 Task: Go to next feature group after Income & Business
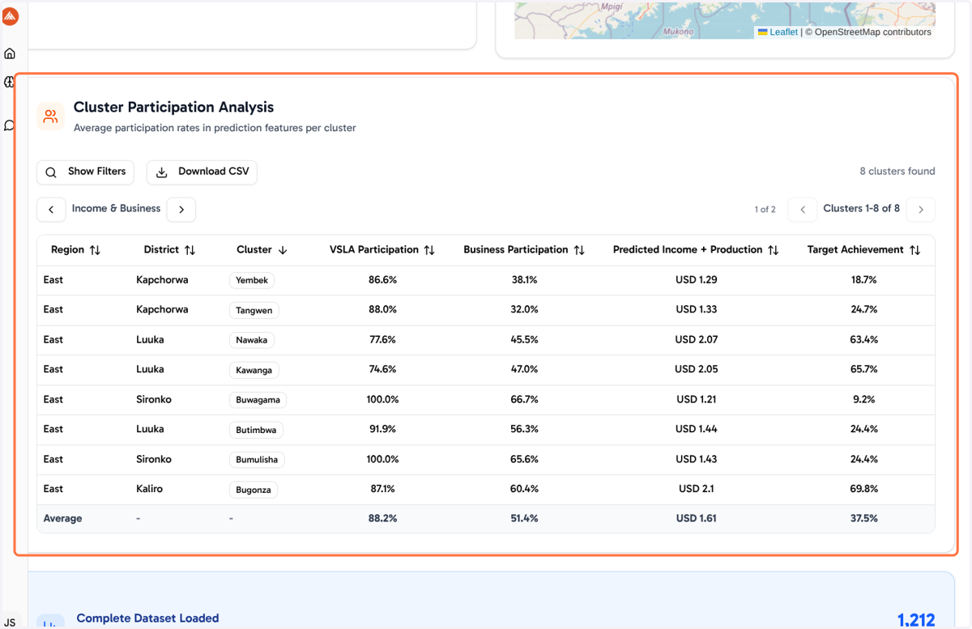pos(181,210)
